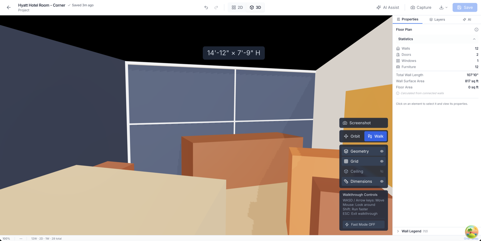Click the Snap option in status bar
481x241 pixels.
click(475, 239)
